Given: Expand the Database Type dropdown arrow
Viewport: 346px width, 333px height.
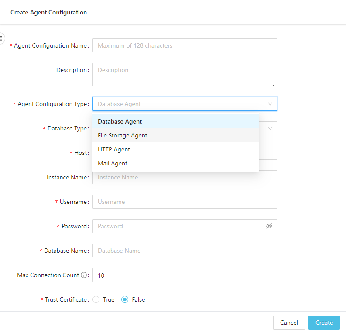Looking at the screenshot, I should pyautogui.click(x=270, y=128).
